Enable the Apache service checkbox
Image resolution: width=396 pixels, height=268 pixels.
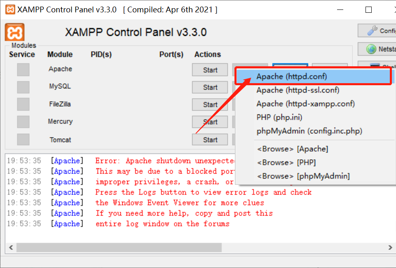(x=23, y=70)
